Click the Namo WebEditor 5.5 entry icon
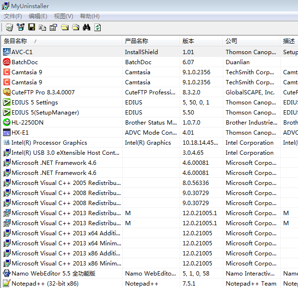 pos(7,273)
